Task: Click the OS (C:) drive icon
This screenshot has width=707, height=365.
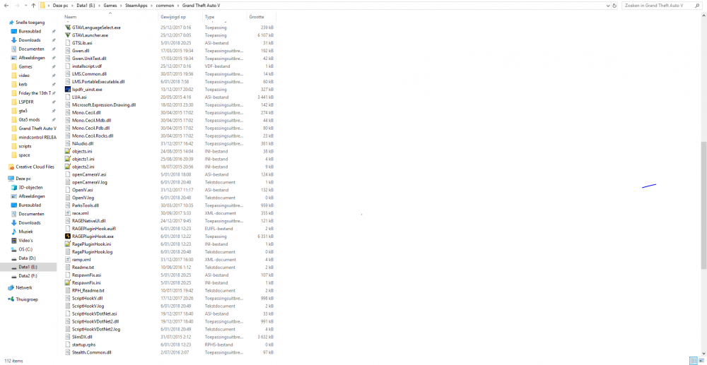Action: tap(14, 249)
